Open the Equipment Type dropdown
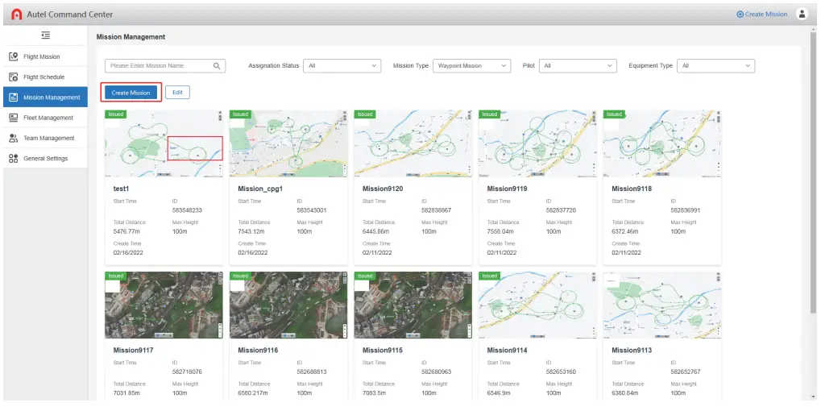 click(x=715, y=66)
